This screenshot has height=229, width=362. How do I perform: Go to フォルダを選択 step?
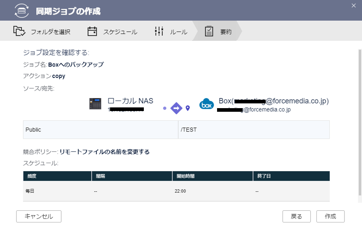tap(50, 32)
